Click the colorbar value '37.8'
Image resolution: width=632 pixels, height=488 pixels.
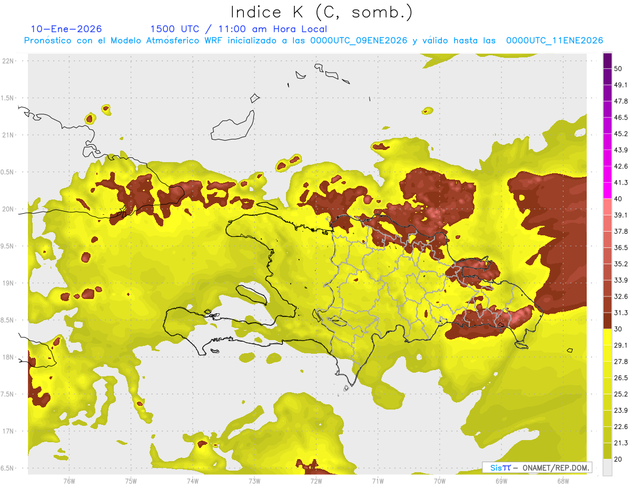[621, 231]
